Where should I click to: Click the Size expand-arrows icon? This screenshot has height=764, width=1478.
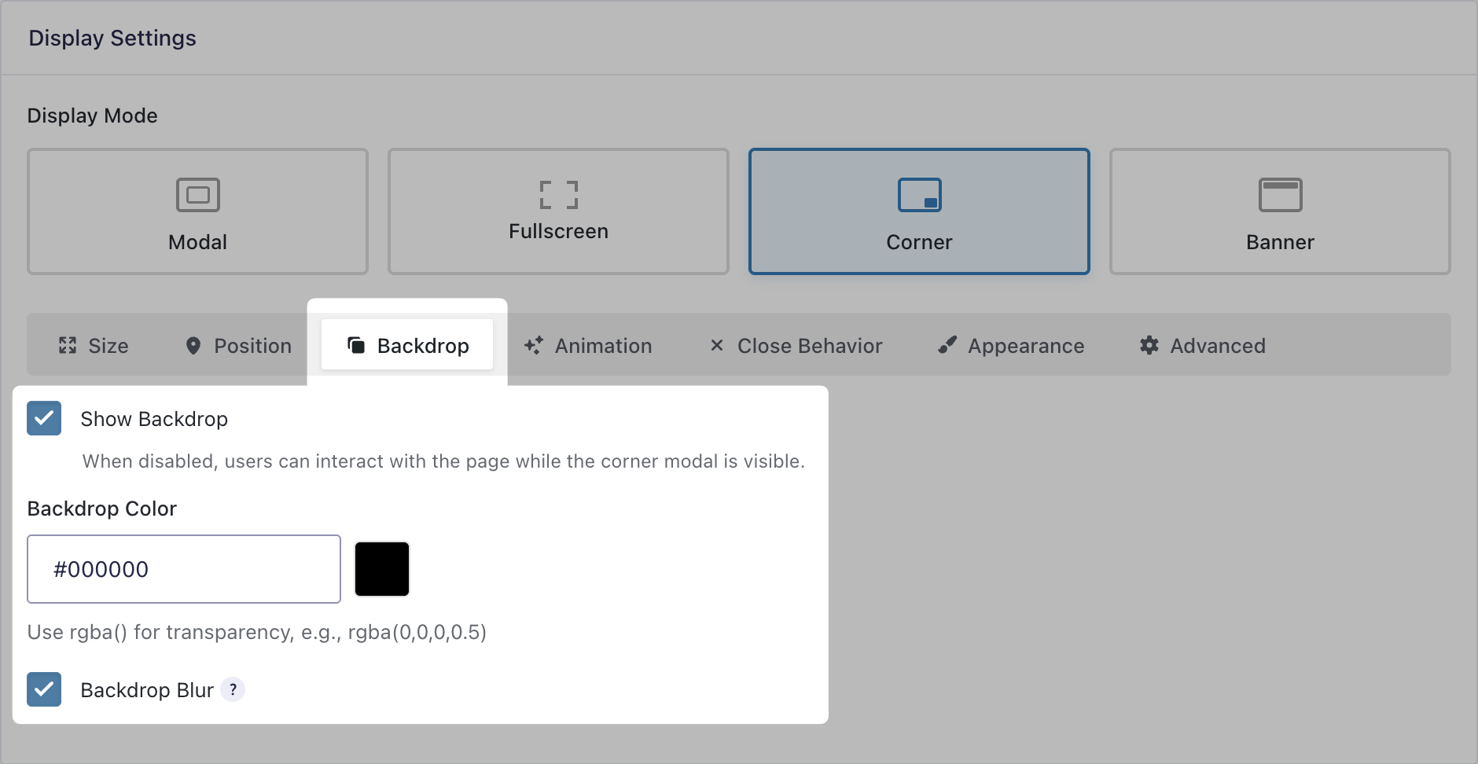point(68,346)
